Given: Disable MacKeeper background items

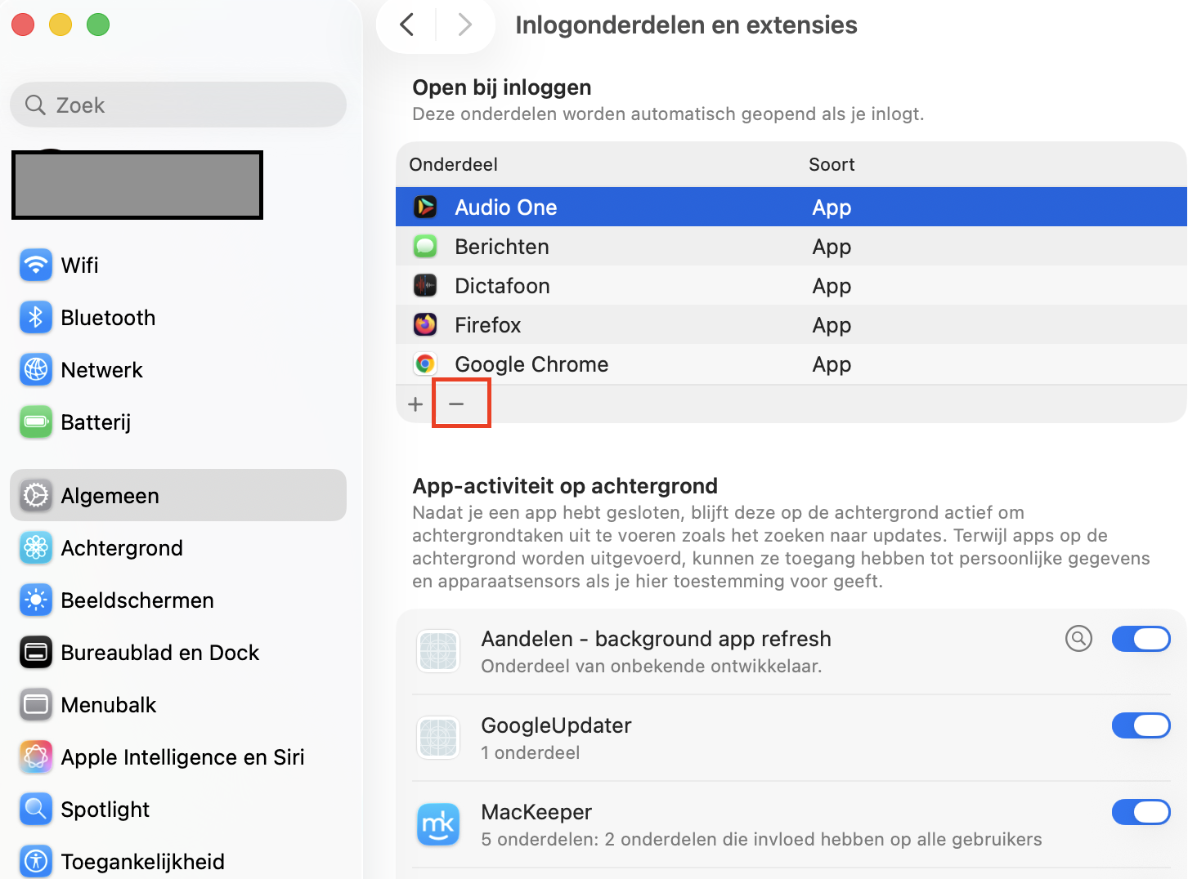Looking at the screenshot, I should [x=1141, y=812].
